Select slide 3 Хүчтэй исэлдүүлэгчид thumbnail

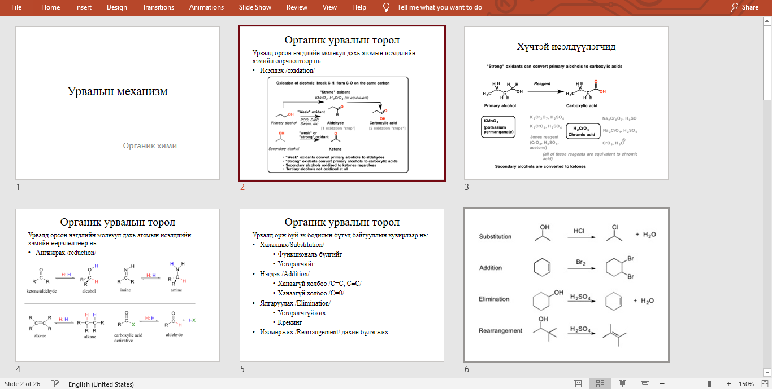[x=566, y=103]
